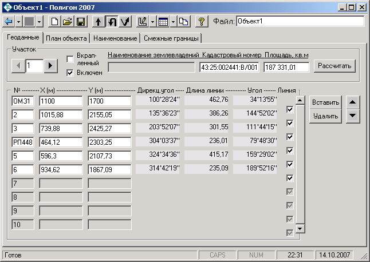Viewport: 370px width, 262px height.
Task: Switch to the План объекта tab
Action: click(x=66, y=38)
